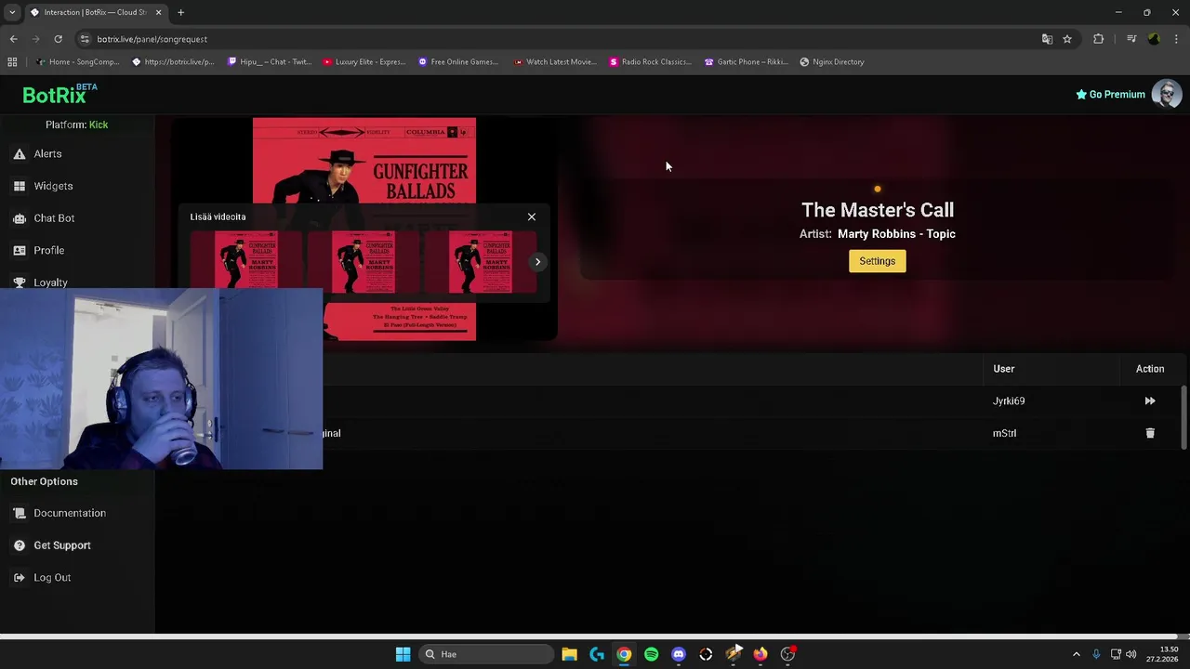This screenshot has height=669, width=1190.
Task: Open Discord from the taskbar
Action: point(679,654)
